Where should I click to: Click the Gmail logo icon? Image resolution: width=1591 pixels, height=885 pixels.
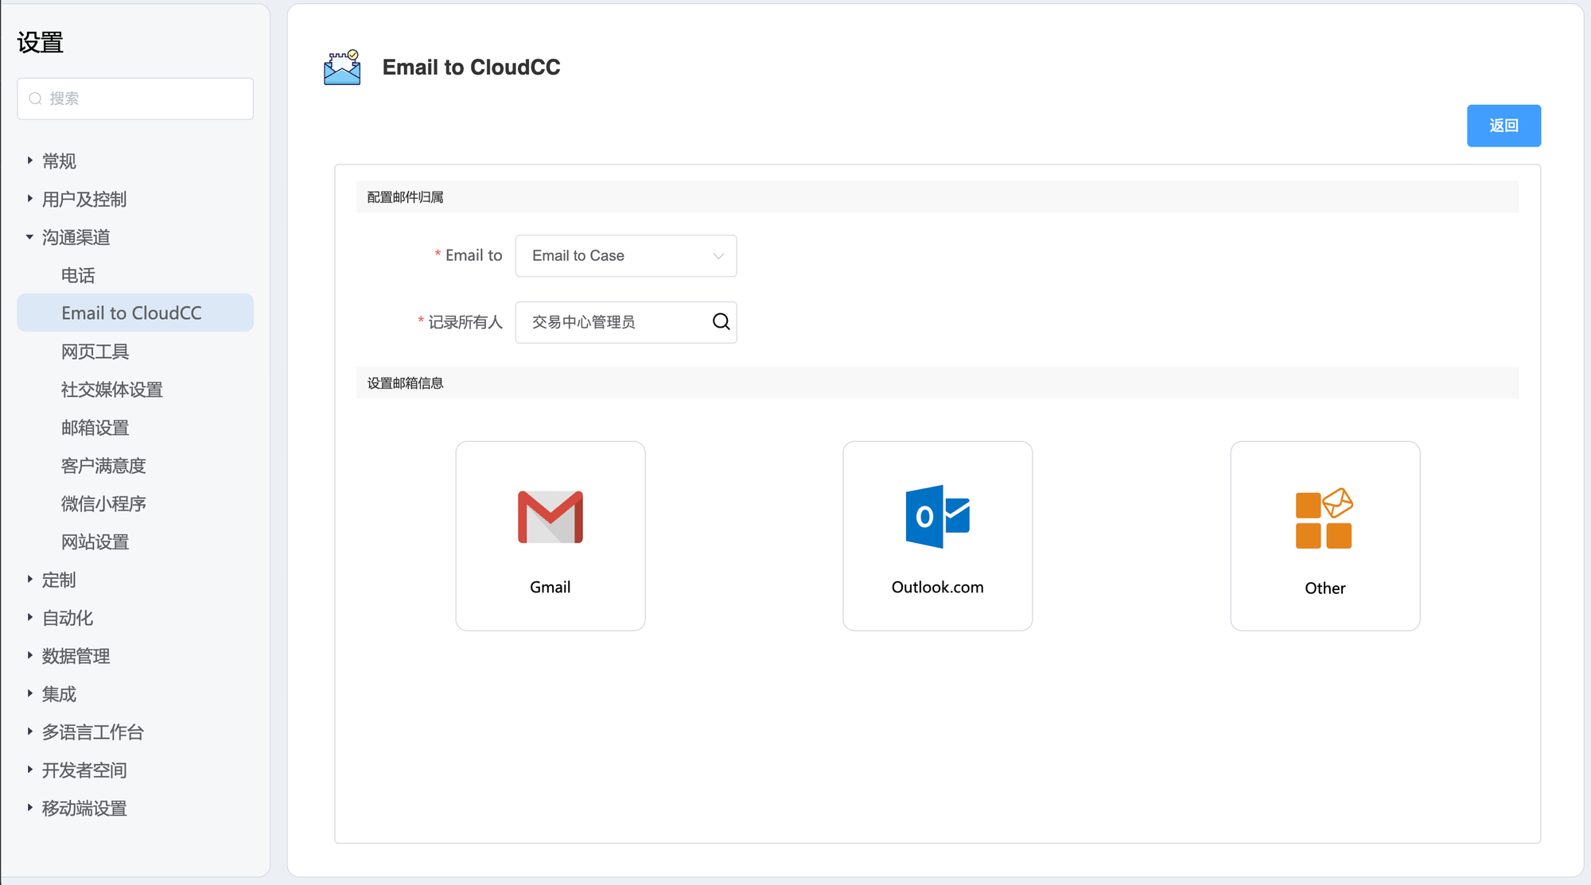tap(550, 517)
